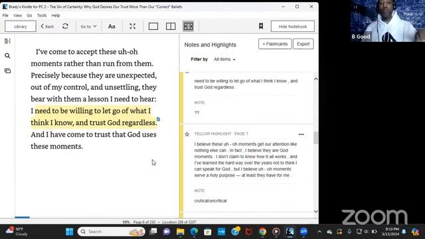This screenshot has width=425, height=239.
Task: Open weather widget showing Cloudy
Action: tap(17, 232)
